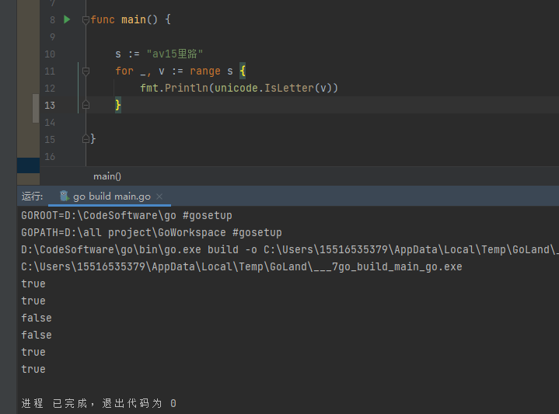Click the GOPATH output line

coord(152,233)
